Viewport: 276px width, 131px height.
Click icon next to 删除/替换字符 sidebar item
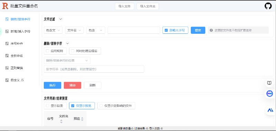pos(7,19)
